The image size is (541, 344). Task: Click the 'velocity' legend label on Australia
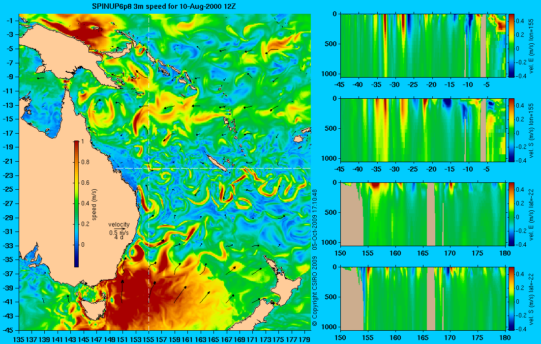(119, 225)
